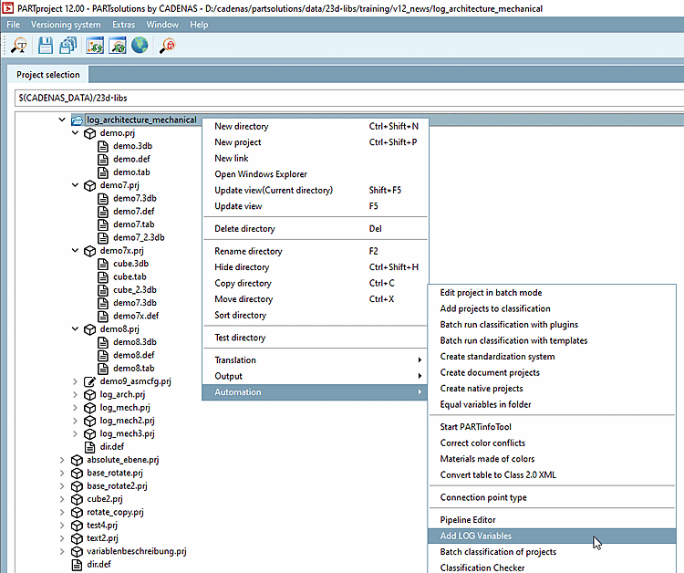
Task: Select the demo7_2.3db file in tree
Action: (139, 237)
